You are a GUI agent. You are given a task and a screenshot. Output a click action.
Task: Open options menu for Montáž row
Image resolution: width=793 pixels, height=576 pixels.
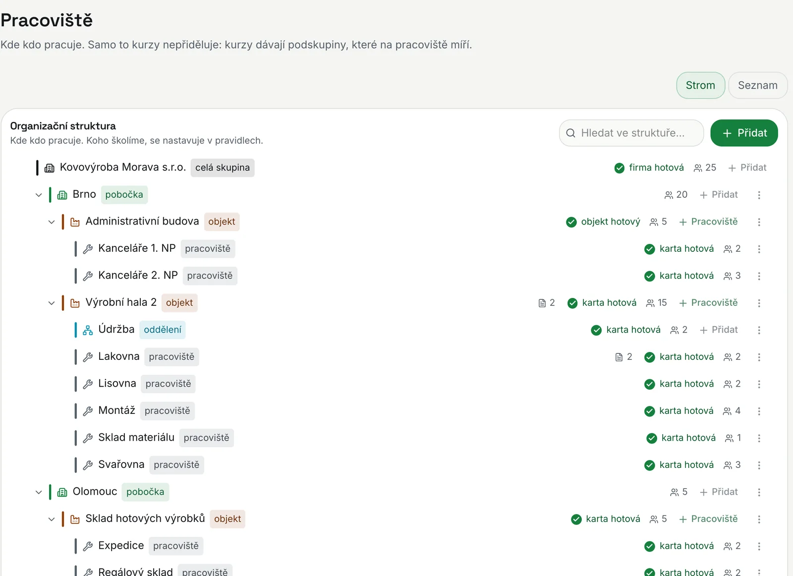[759, 411]
